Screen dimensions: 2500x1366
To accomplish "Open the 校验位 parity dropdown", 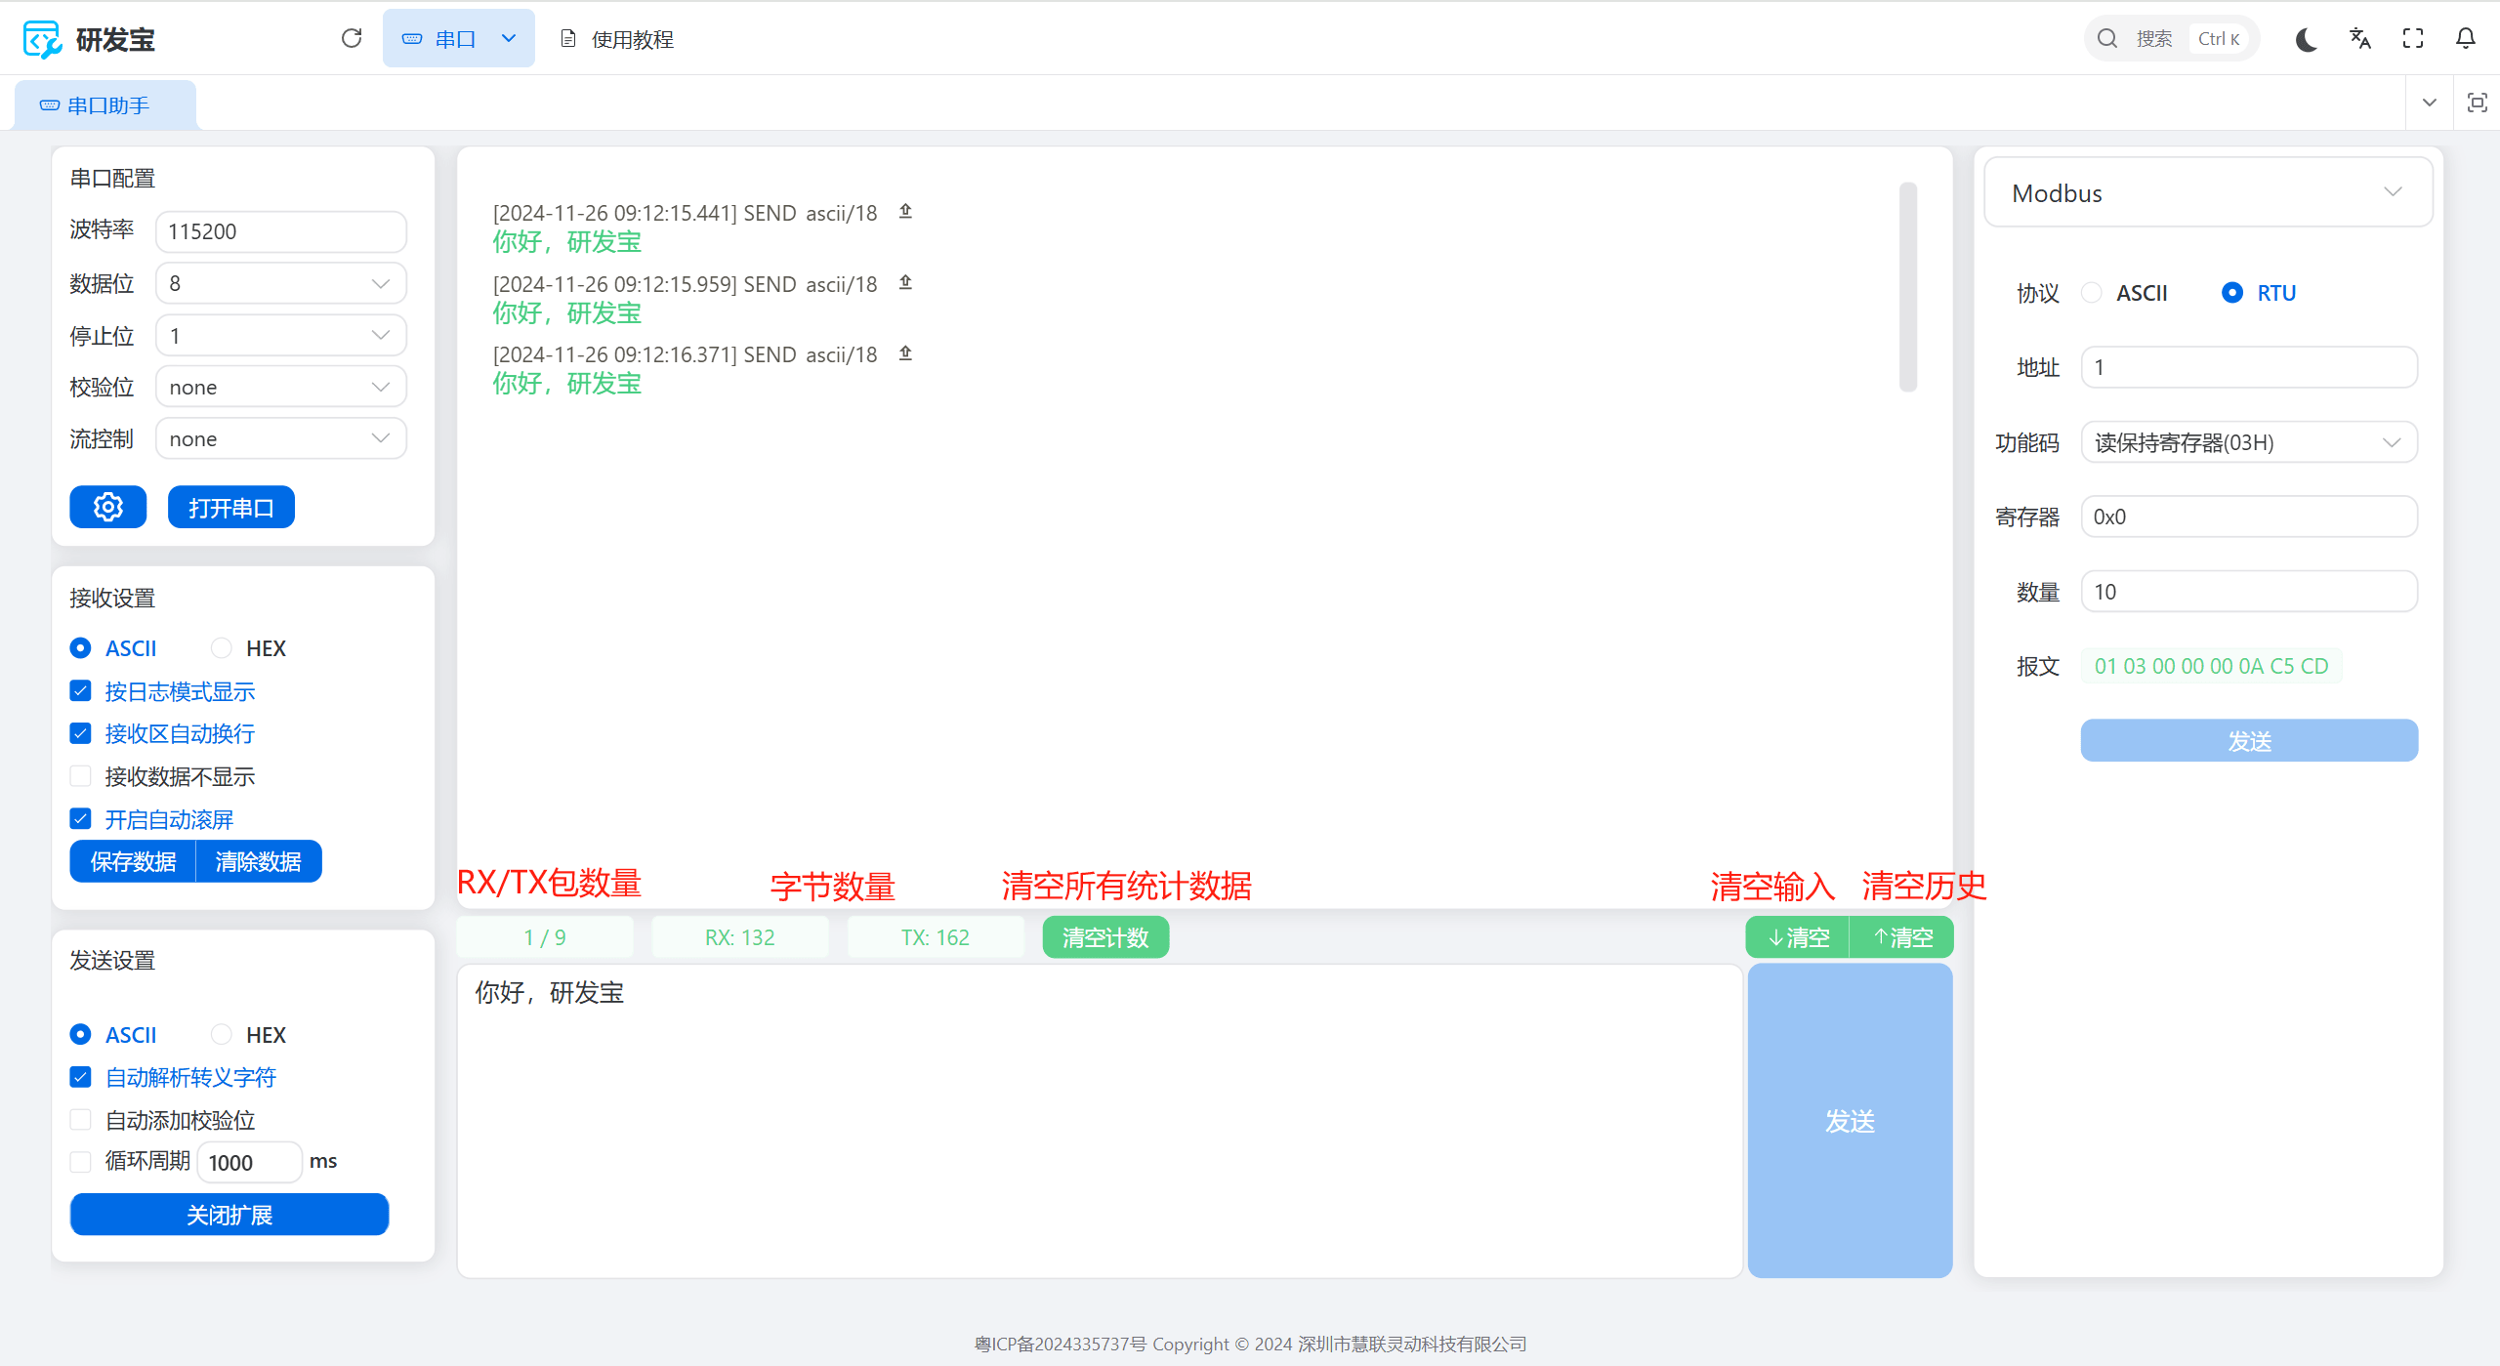I will point(280,387).
